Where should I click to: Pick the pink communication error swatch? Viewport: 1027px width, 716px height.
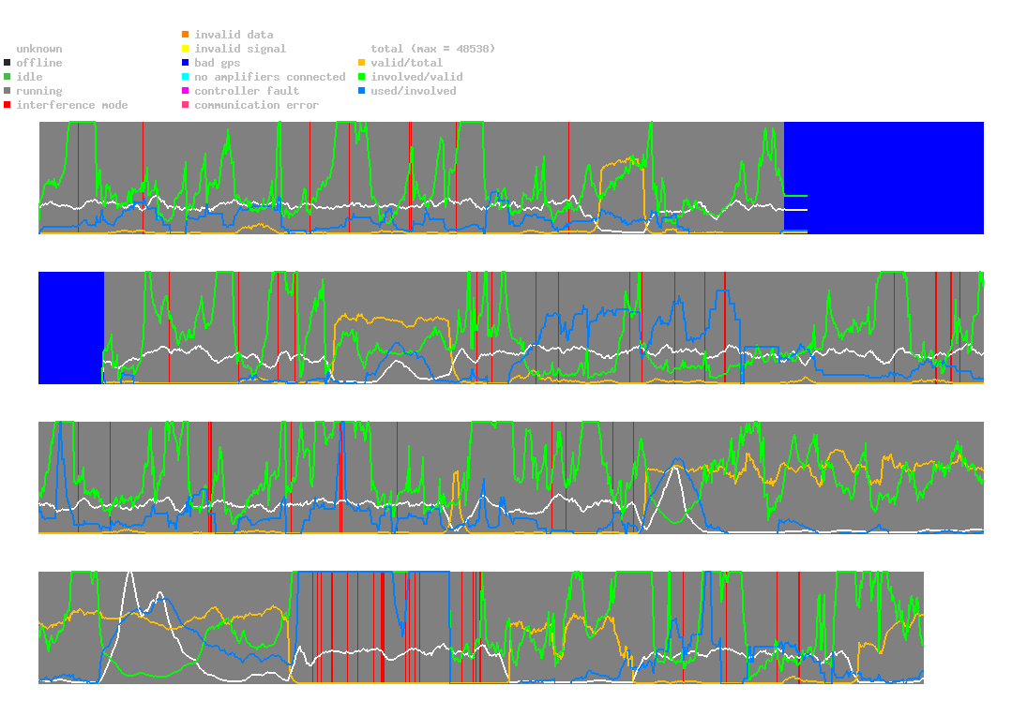[x=186, y=105]
